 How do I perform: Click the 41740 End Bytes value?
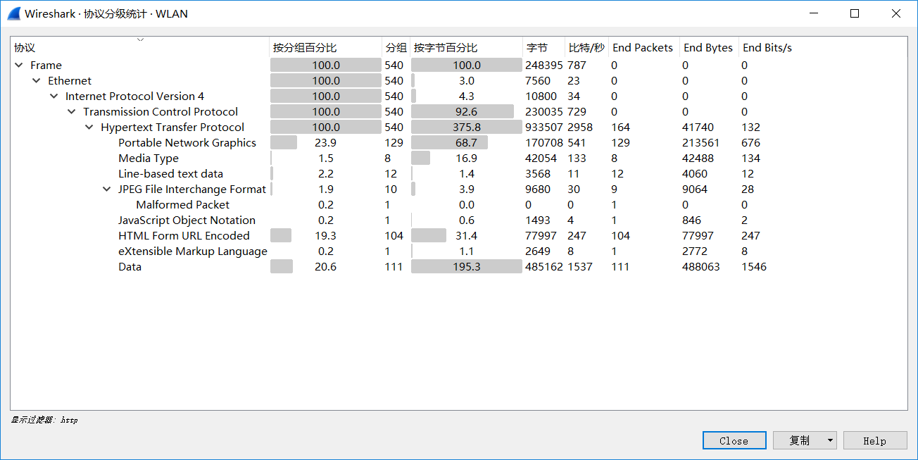click(698, 127)
